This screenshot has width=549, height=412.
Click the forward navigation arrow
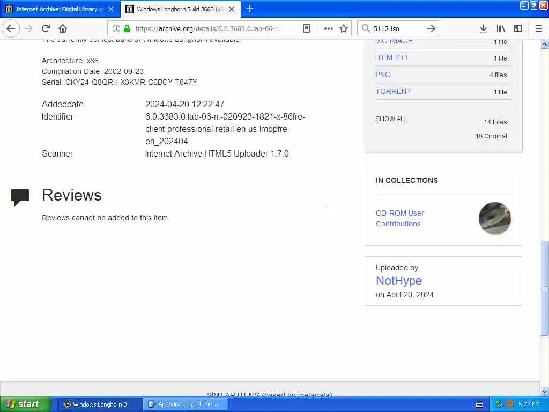[28, 28]
